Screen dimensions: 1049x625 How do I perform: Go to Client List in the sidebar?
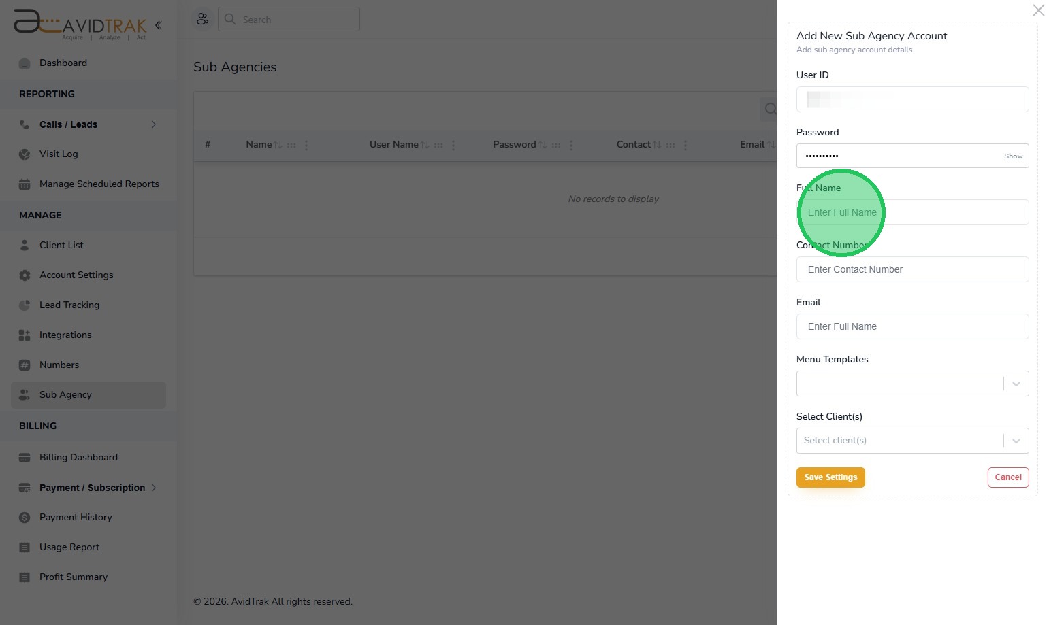point(61,245)
